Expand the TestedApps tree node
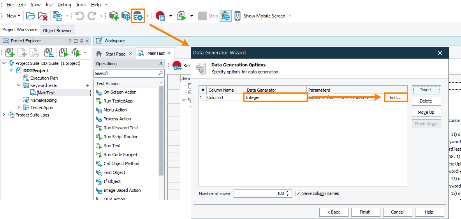The width and height of the screenshot is (461, 219). (x=19, y=108)
